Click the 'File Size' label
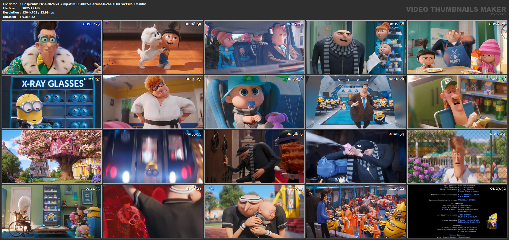This screenshot has height=240, width=509. click(x=9, y=8)
